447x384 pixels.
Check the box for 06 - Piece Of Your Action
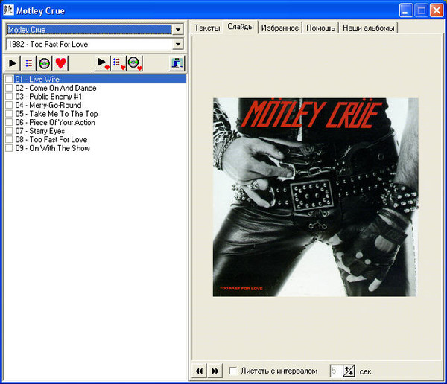pyautogui.click(x=9, y=122)
